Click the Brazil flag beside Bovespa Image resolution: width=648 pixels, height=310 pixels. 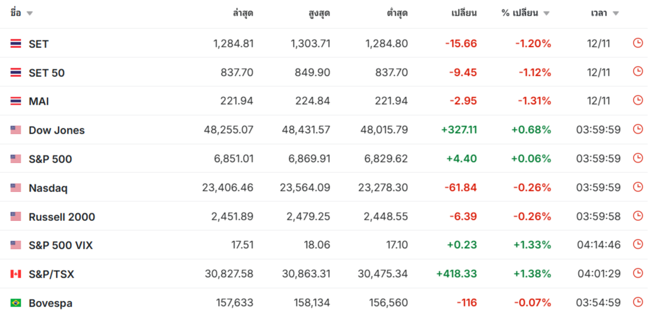[16, 302]
